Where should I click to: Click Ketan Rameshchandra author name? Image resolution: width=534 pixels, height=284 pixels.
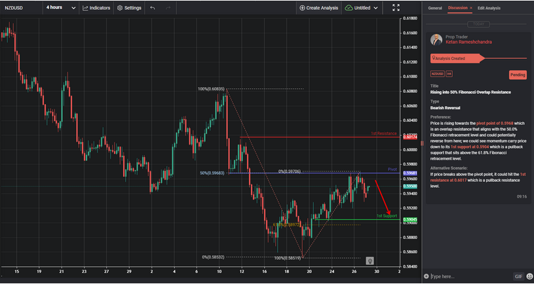coord(468,42)
